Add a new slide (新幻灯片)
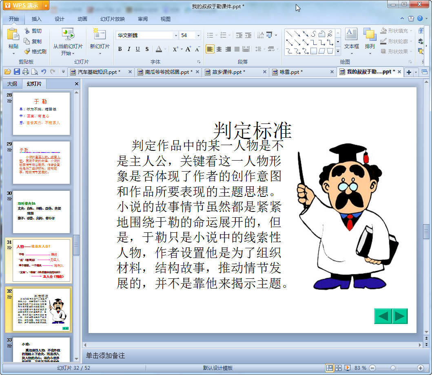432x375 pixels. 100,35
